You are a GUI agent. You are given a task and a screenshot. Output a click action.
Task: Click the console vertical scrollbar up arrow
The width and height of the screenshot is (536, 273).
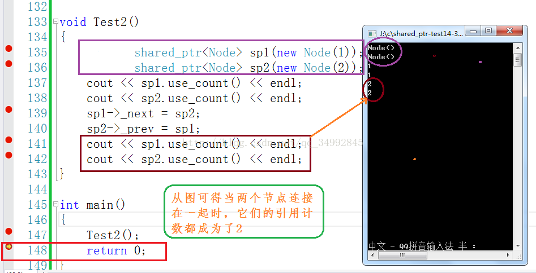[517, 47]
